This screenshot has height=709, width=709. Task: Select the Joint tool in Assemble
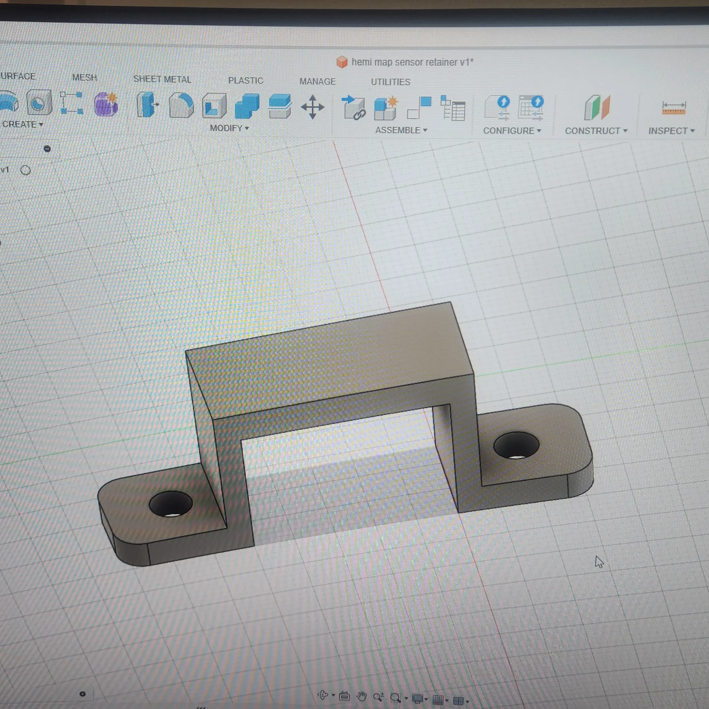click(419, 108)
